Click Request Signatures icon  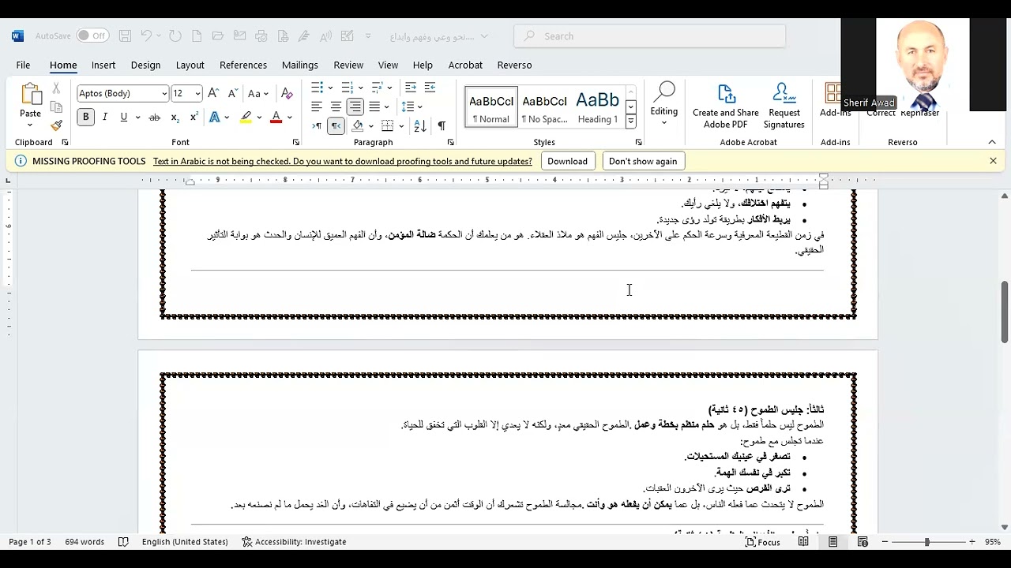[784, 106]
